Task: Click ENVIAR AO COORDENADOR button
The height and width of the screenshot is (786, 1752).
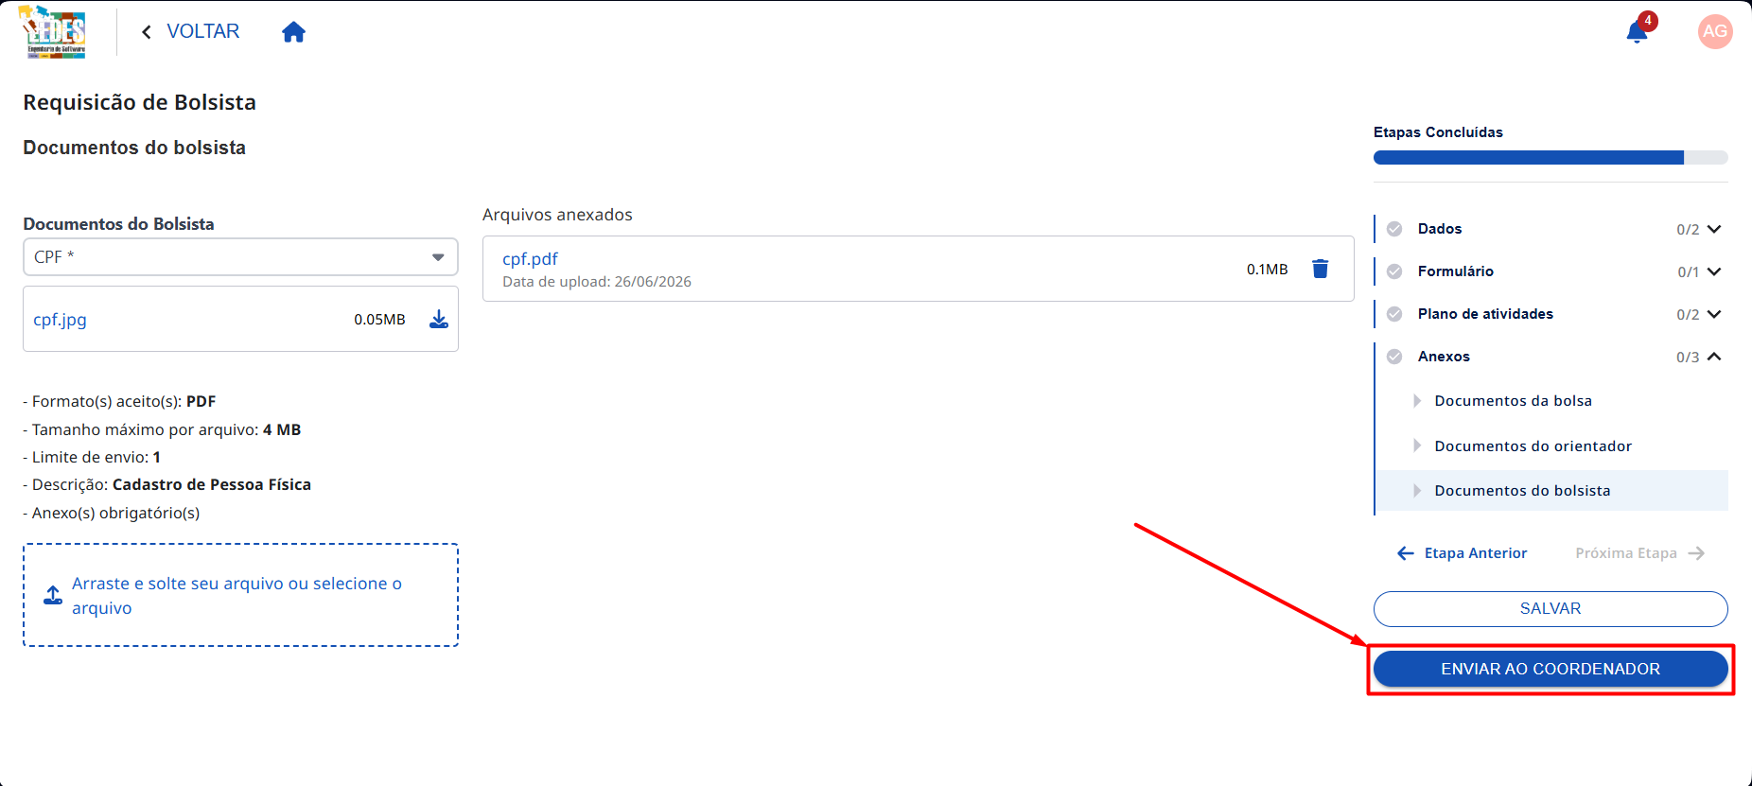Action: (1551, 669)
